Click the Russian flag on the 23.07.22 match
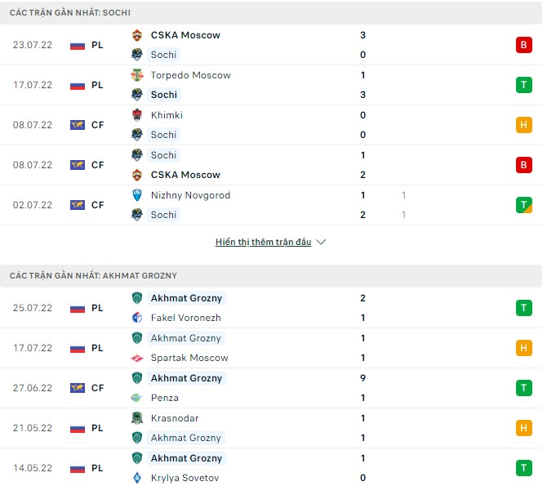This screenshot has width=547, height=486. (78, 45)
